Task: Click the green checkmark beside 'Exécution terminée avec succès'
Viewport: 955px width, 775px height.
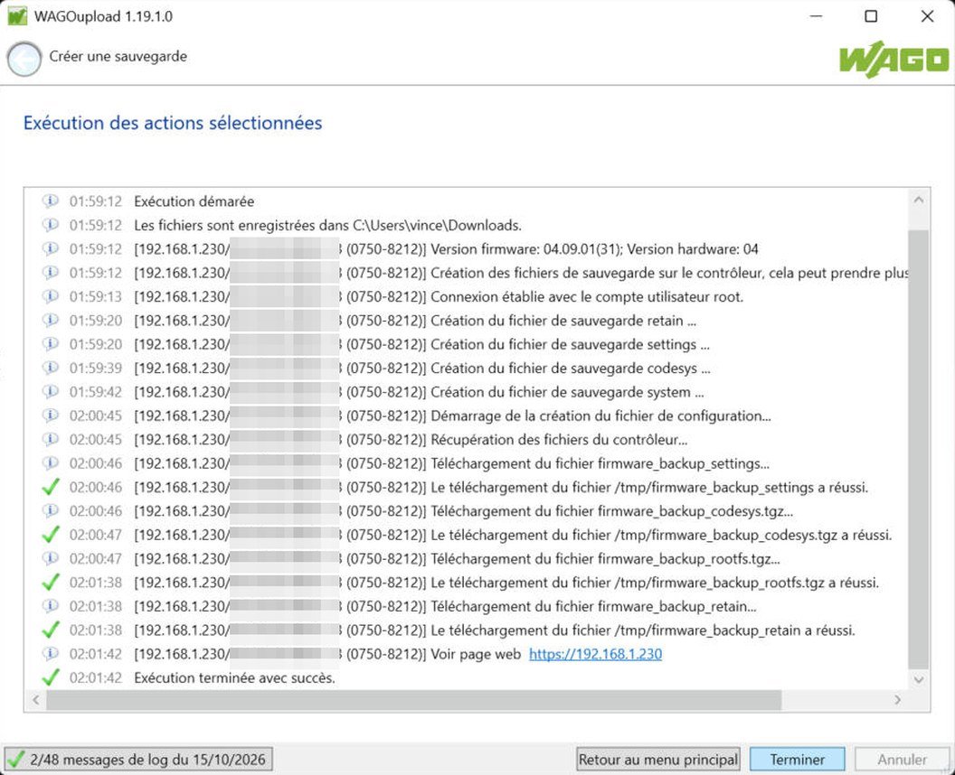Action: [x=51, y=677]
